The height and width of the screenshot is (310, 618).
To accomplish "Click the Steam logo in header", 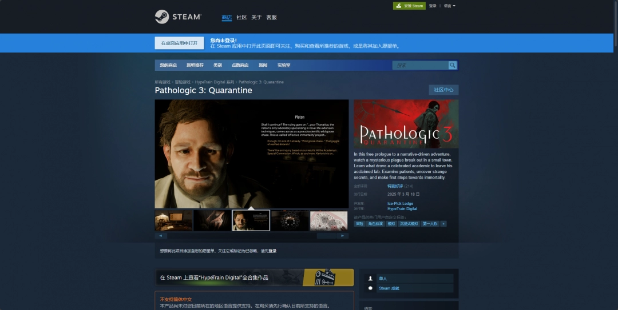I will point(178,17).
